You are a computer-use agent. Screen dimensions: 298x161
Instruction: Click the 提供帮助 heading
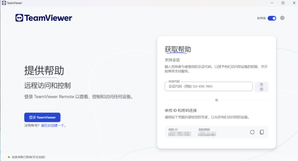tap(44, 70)
